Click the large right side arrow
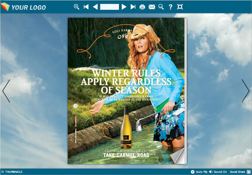This screenshot has height=175, width=252. click(245, 91)
